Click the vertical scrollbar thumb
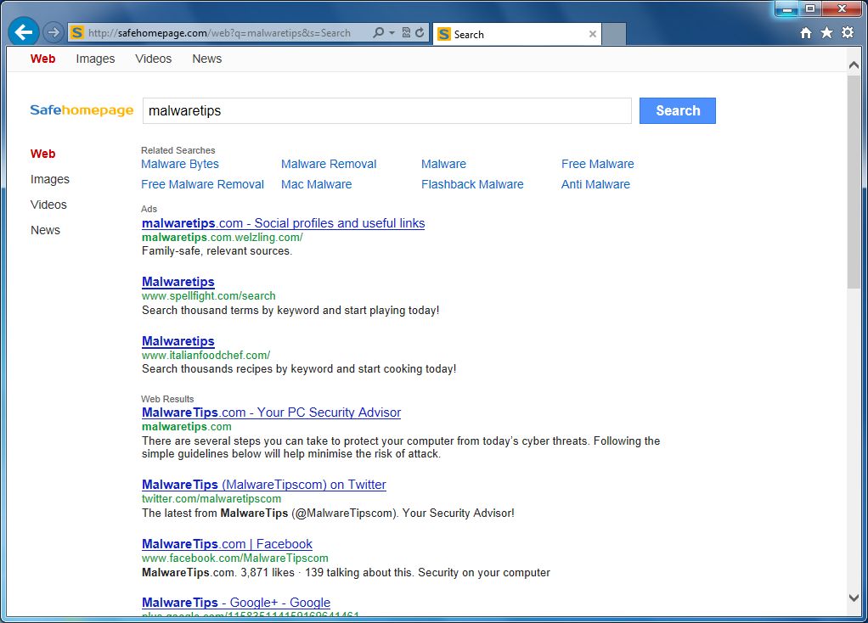Image resolution: width=868 pixels, height=623 pixels. (854, 182)
